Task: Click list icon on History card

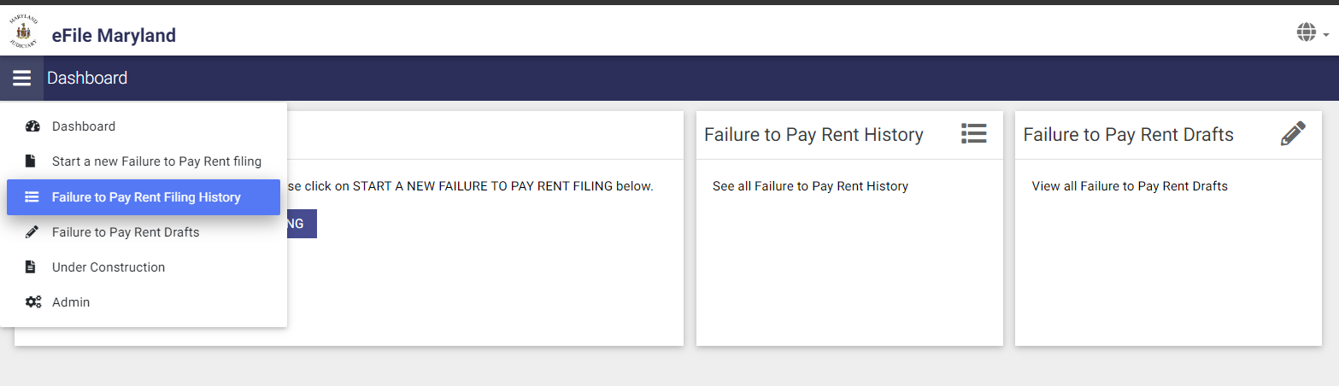Action: click(973, 133)
